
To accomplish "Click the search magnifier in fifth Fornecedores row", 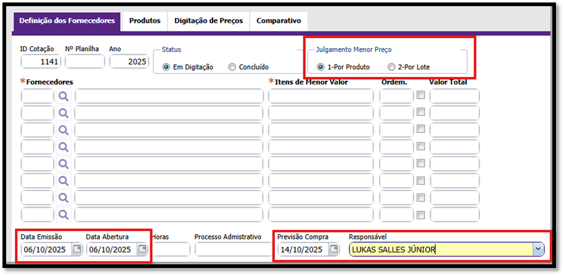I will pos(63,164).
